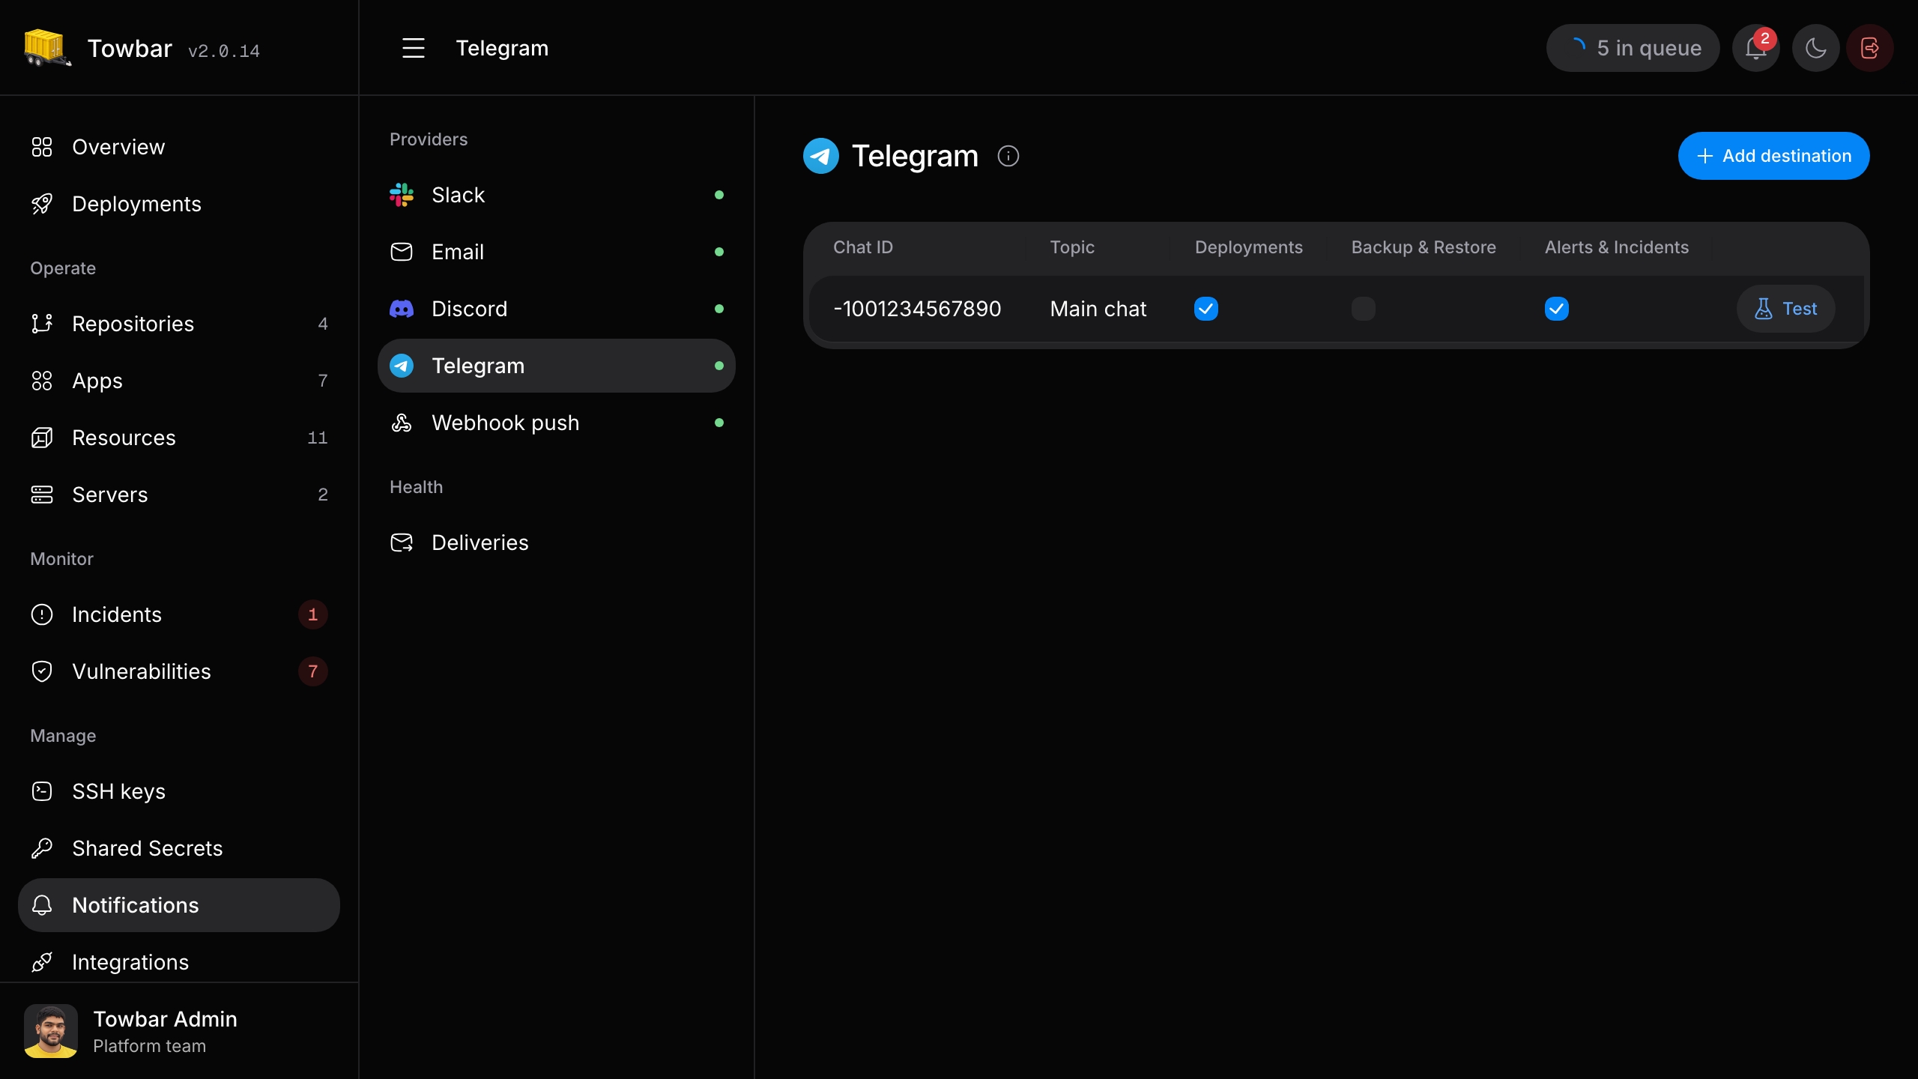Open Repositories section
This screenshot has width=1918, height=1079.
[x=178, y=324]
